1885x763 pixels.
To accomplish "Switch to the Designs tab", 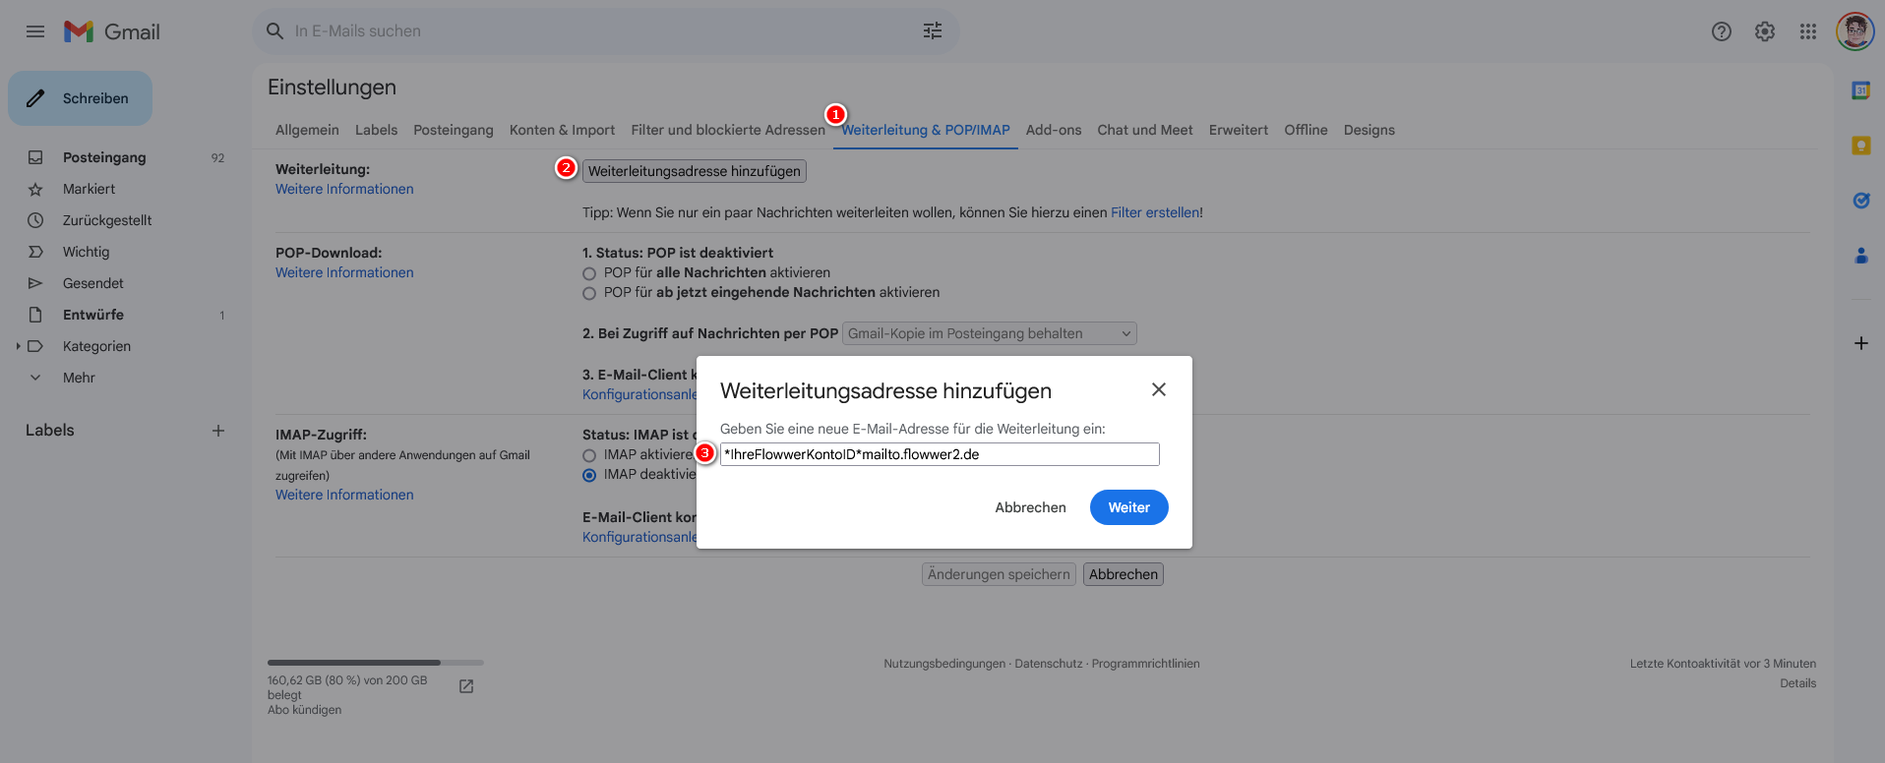I will pyautogui.click(x=1369, y=130).
